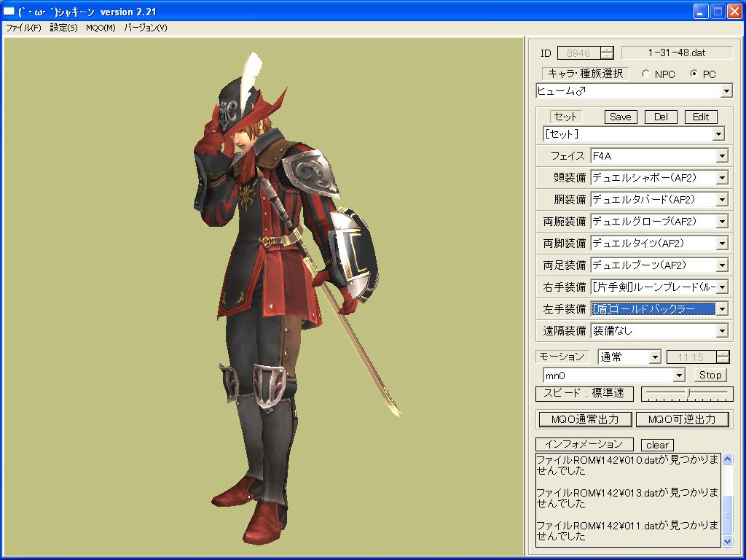The height and width of the screenshot is (560, 746).
Task: Open the 遠隔装備 dropdown
Action: [722, 330]
